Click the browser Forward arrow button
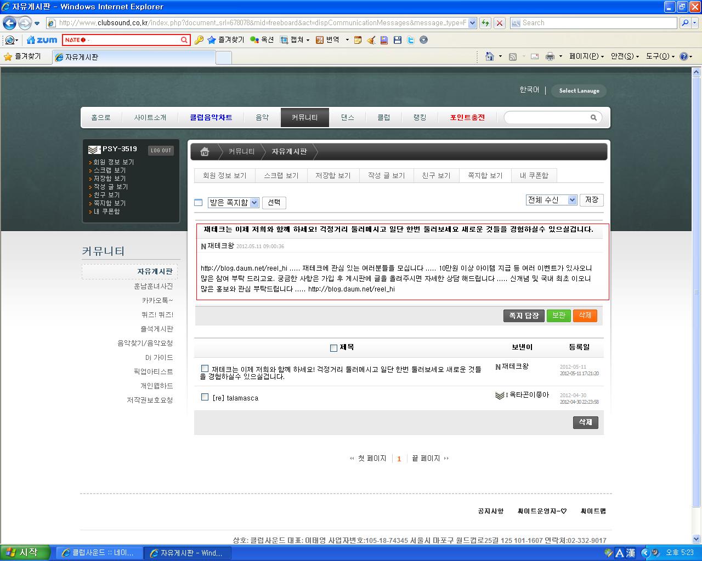The image size is (702, 561). pos(25,23)
